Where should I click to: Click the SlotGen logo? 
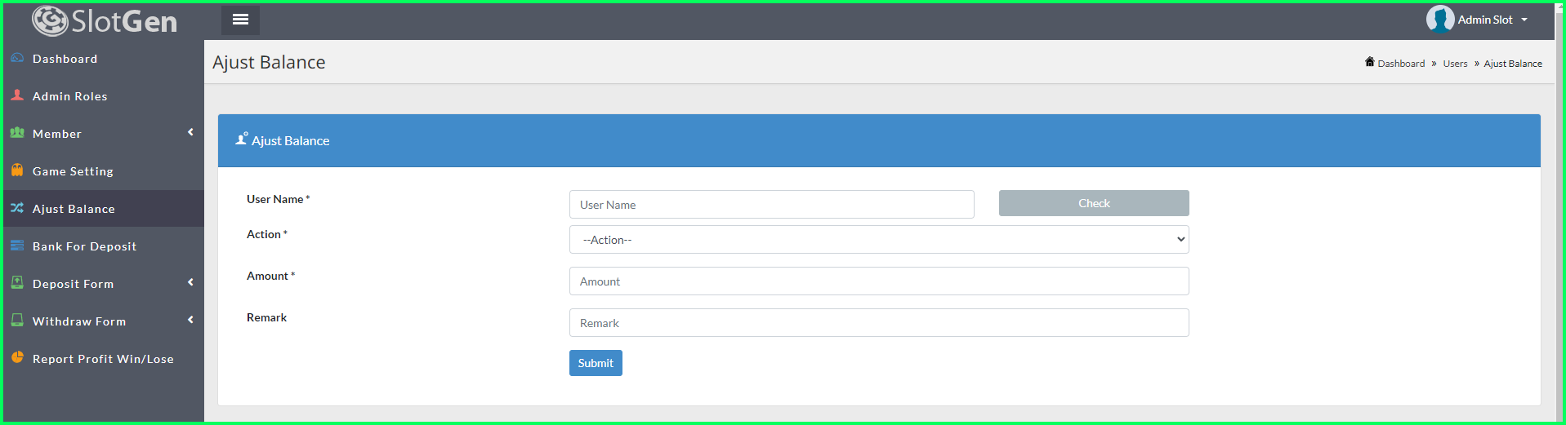tap(105, 21)
